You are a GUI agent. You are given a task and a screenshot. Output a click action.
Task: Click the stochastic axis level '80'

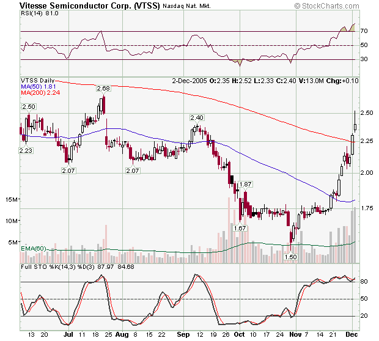(x=364, y=282)
